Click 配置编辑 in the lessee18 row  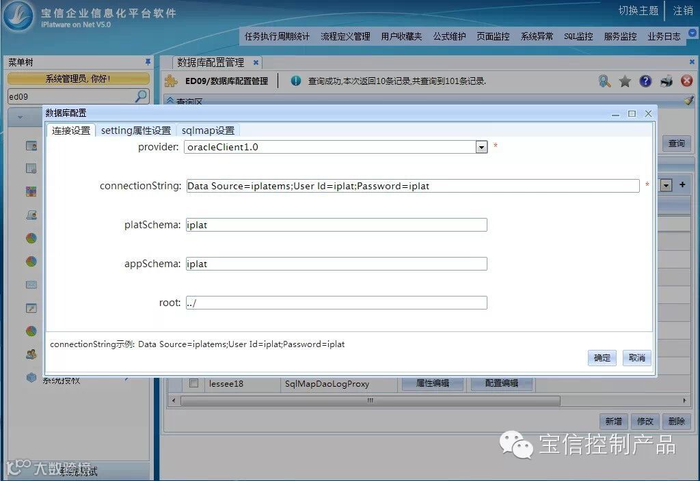click(x=501, y=383)
